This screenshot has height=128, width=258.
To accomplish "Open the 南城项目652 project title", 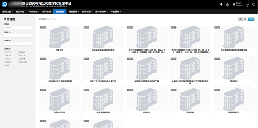I will coord(234,112).
